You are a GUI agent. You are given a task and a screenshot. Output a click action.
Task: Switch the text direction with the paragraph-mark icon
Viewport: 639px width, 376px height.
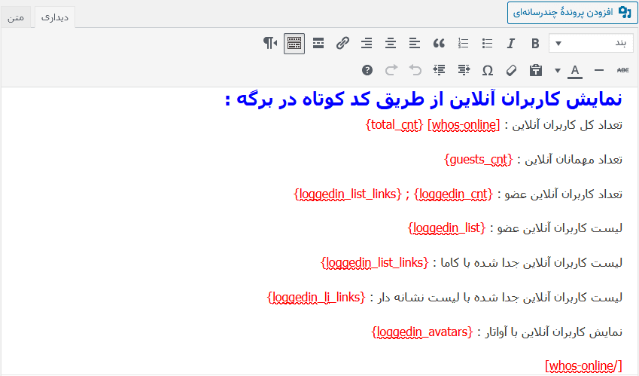tap(269, 43)
